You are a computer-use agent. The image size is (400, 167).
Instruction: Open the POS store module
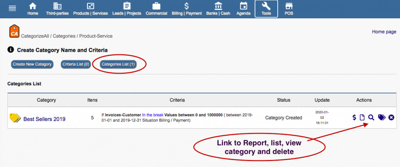tap(289, 9)
